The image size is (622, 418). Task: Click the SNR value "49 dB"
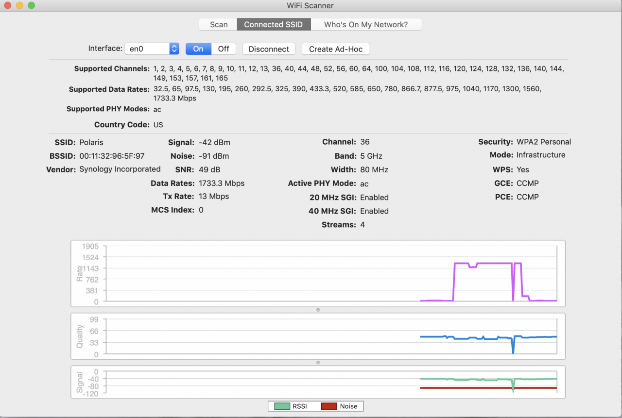tap(209, 169)
